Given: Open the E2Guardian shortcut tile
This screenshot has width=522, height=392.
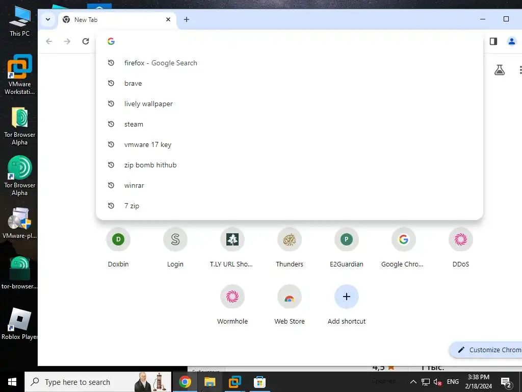Looking at the screenshot, I should 346,248.
